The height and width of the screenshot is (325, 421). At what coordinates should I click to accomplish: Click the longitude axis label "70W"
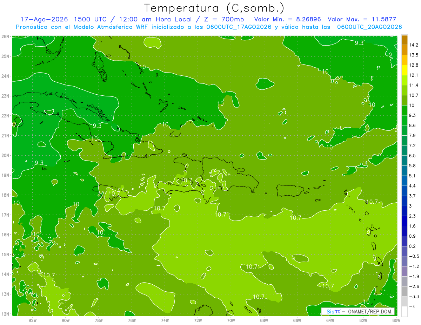(231, 320)
